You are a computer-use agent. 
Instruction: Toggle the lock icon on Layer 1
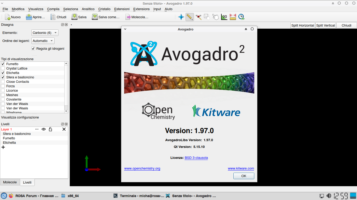pos(50,129)
